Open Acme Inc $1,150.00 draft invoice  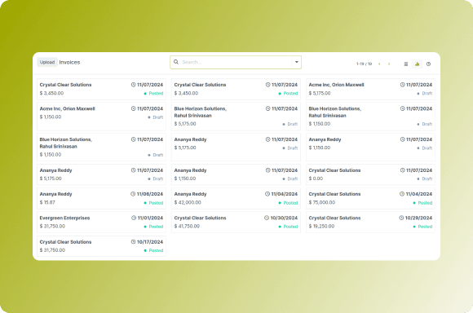[101, 117]
